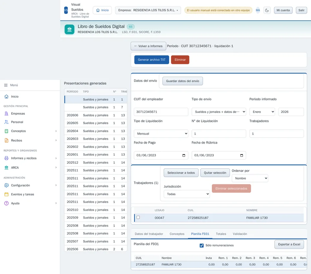The width and height of the screenshot is (311, 274).
Task: Open Tipo de Liquidación dropdown Mensual
Action: [x=161, y=134]
